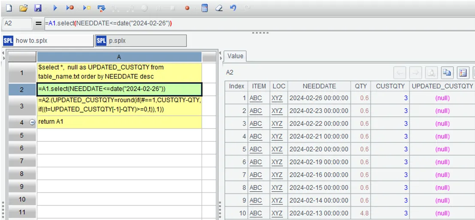
Task: Click the NEEDDATE column header
Action: (319, 86)
